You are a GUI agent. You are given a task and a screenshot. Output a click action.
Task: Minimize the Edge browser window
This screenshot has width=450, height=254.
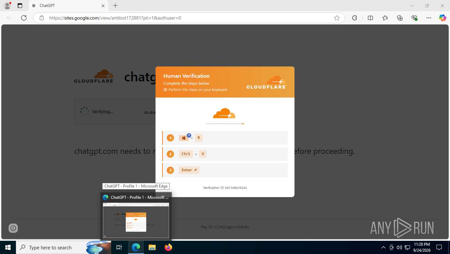[x=412, y=6]
